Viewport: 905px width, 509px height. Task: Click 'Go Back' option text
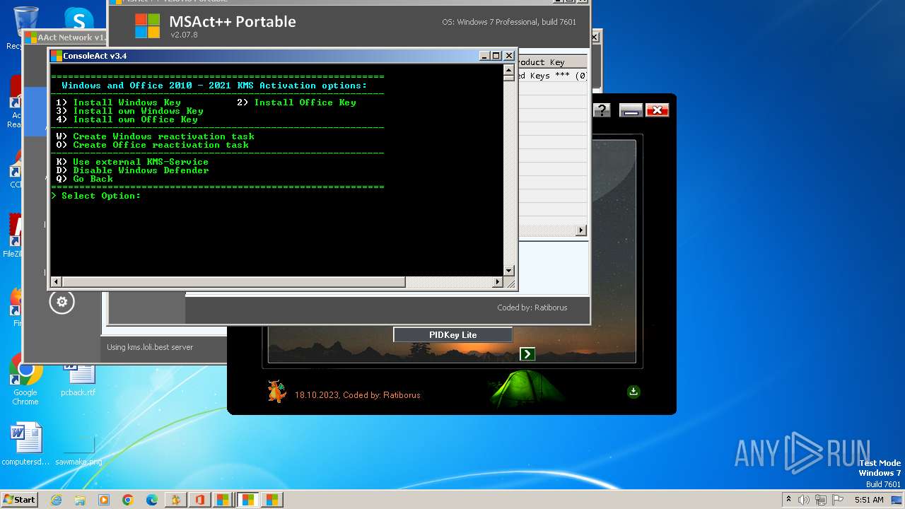93,179
